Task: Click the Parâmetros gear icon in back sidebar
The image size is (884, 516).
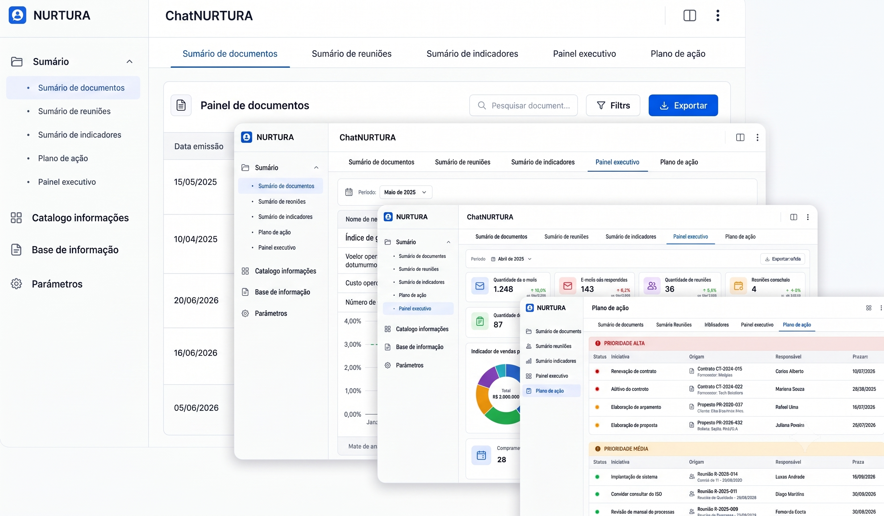Action: (16, 284)
